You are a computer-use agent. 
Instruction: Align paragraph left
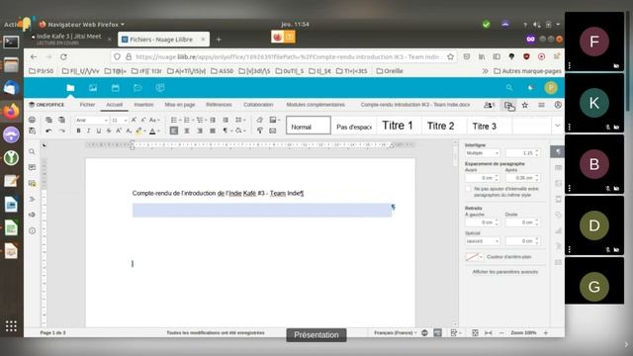pos(174,131)
